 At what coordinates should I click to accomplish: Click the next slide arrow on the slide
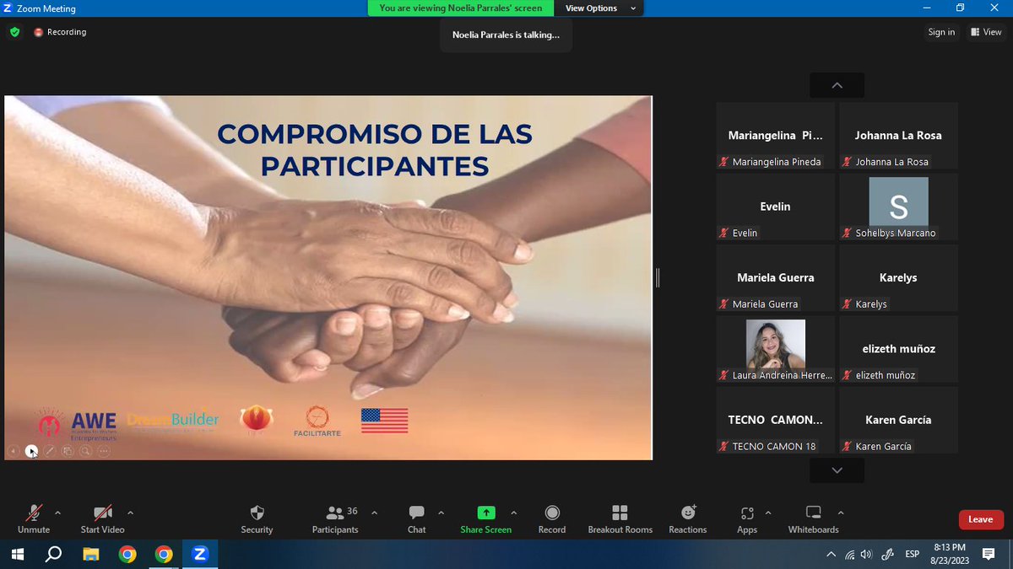(31, 451)
